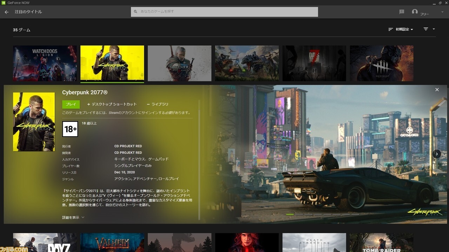Image resolution: width=449 pixels, height=252 pixels.
Task: Select the first carousel indicator dot
Action: point(290,214)
